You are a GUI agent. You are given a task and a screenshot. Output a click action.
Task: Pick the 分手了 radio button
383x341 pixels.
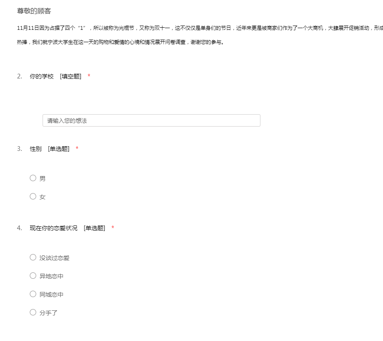tap(33, 312)
